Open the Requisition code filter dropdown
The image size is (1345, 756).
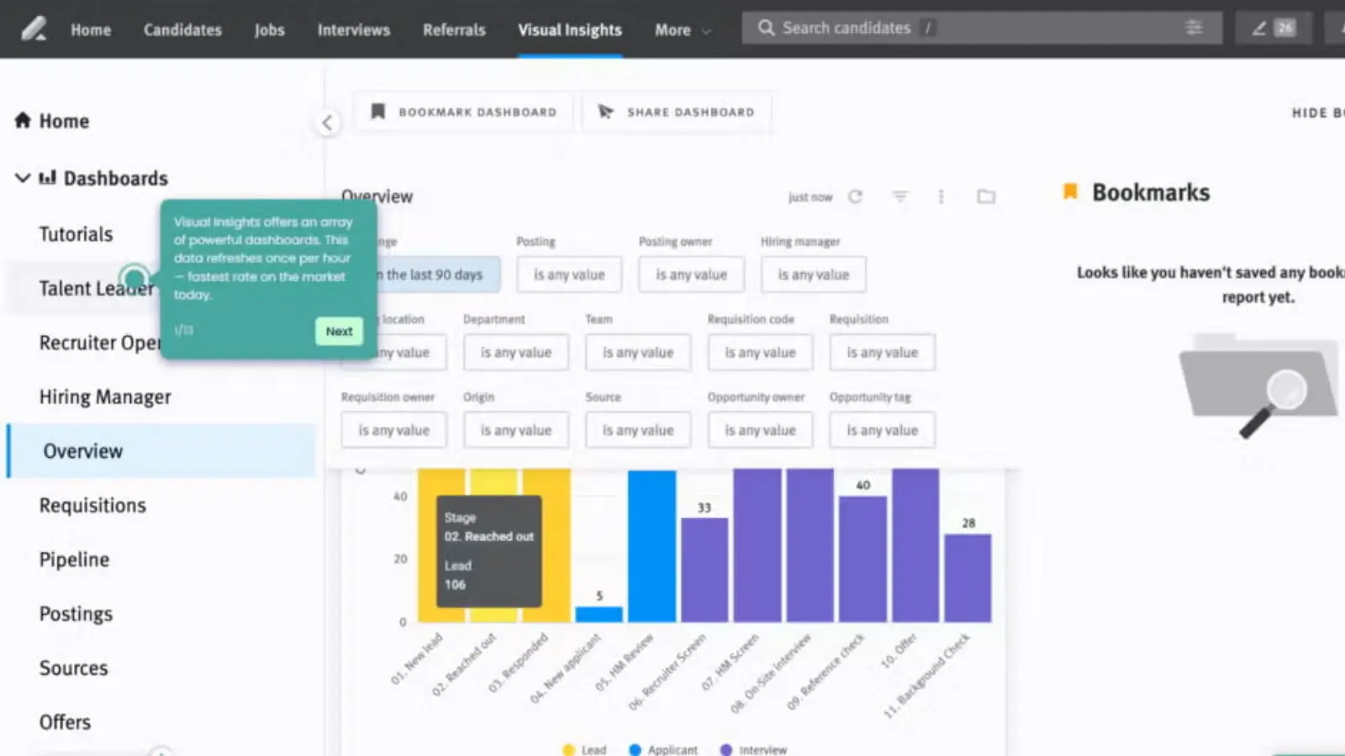point(760,353)
